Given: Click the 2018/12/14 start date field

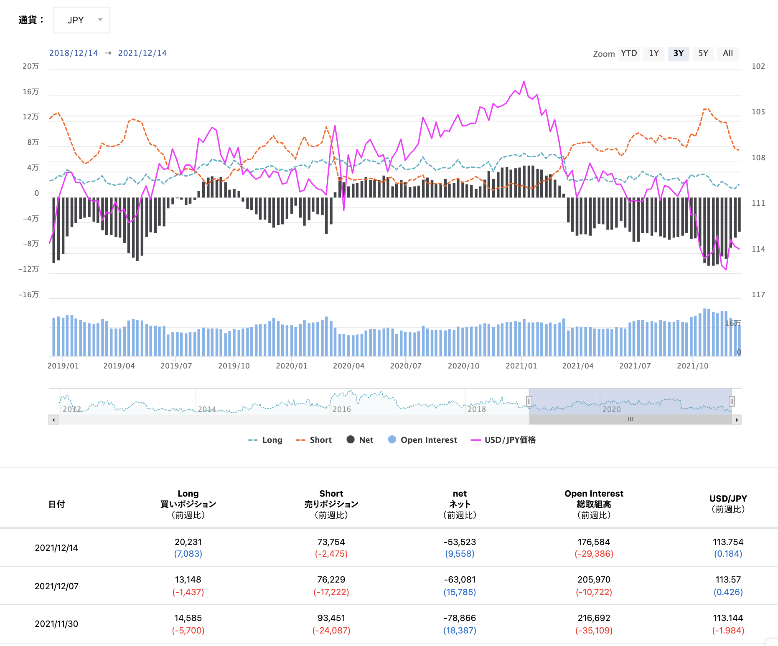Looking at the screenshot, I should coord(74,53).
